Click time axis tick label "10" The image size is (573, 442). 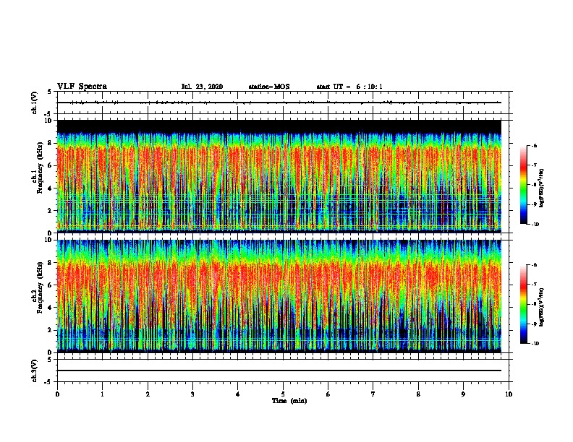pyautogui.click(x=509, y=394)
